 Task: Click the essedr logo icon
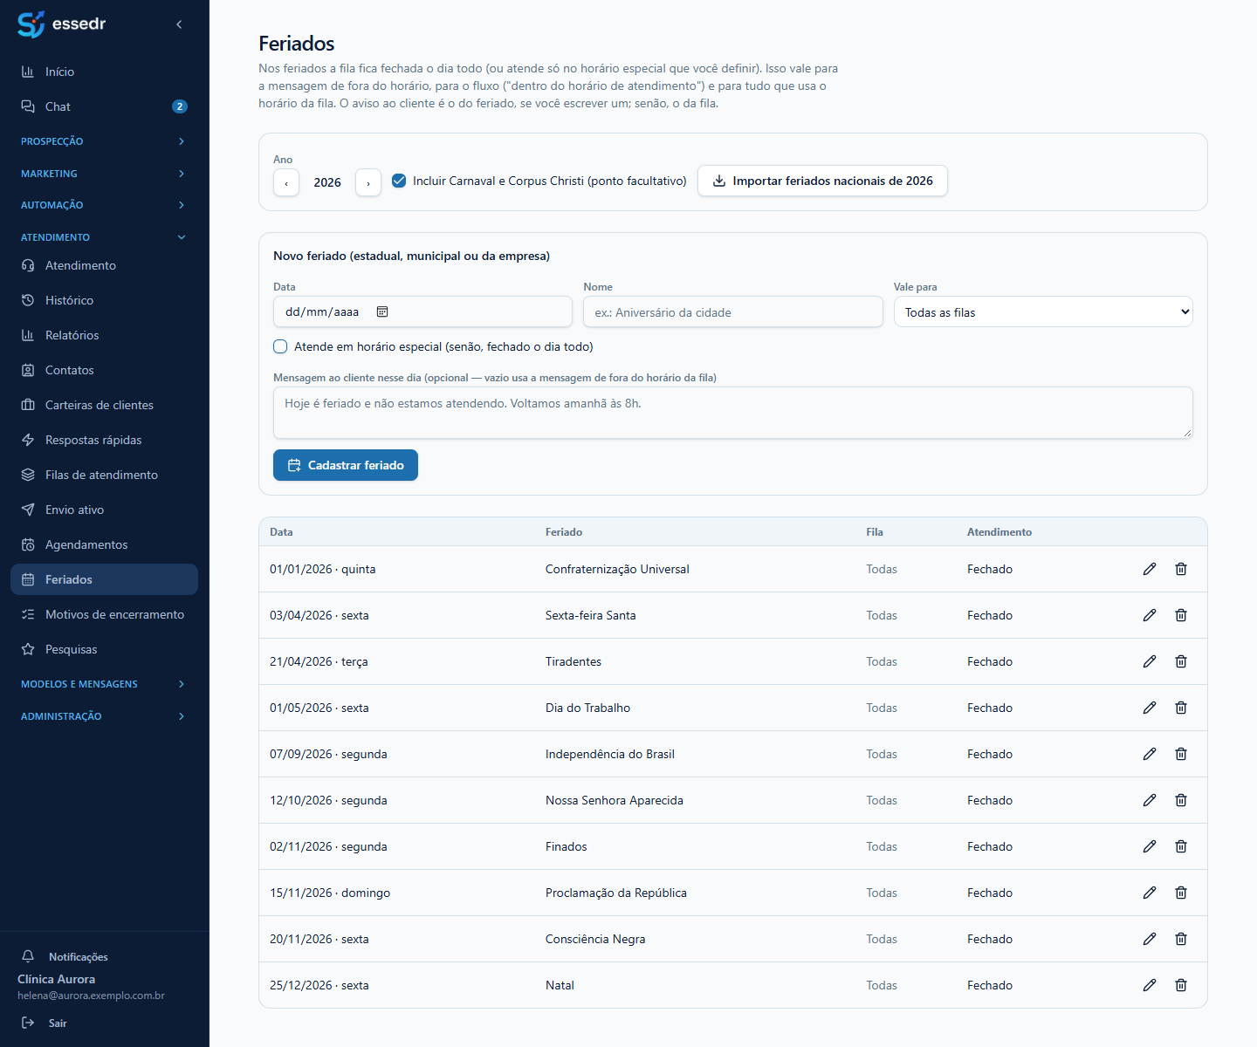click(x=31, y=24)
